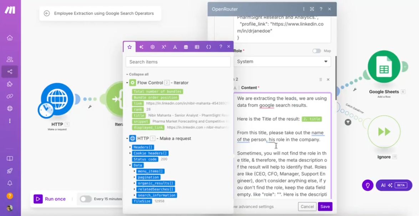419x216 pixels.
Task: Open Templates puzzle icon in sidebar
Action: click(x=10, y=84)
